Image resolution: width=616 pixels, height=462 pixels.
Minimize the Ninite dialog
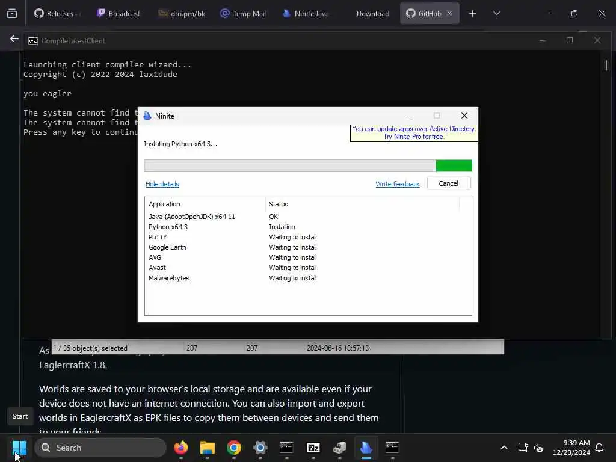[409, 116]
